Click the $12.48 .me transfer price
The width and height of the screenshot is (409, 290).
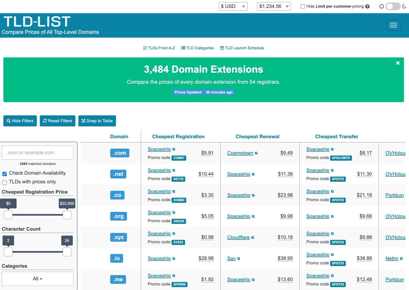364,279
